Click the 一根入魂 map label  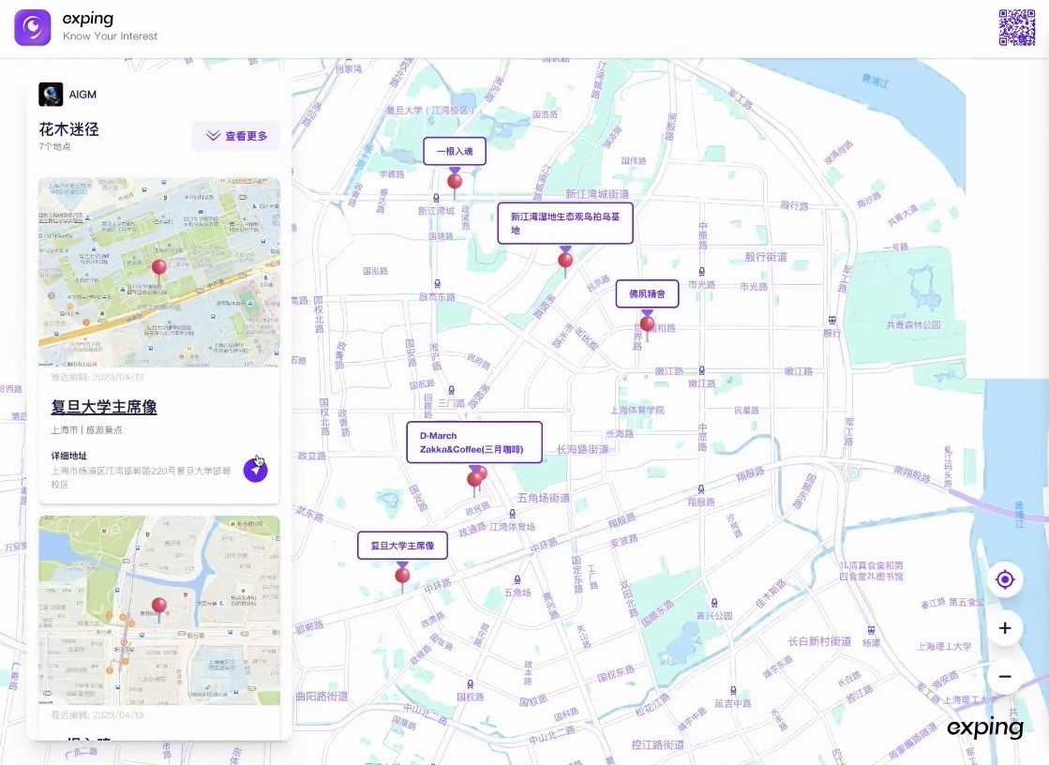(x=455, y=151)
